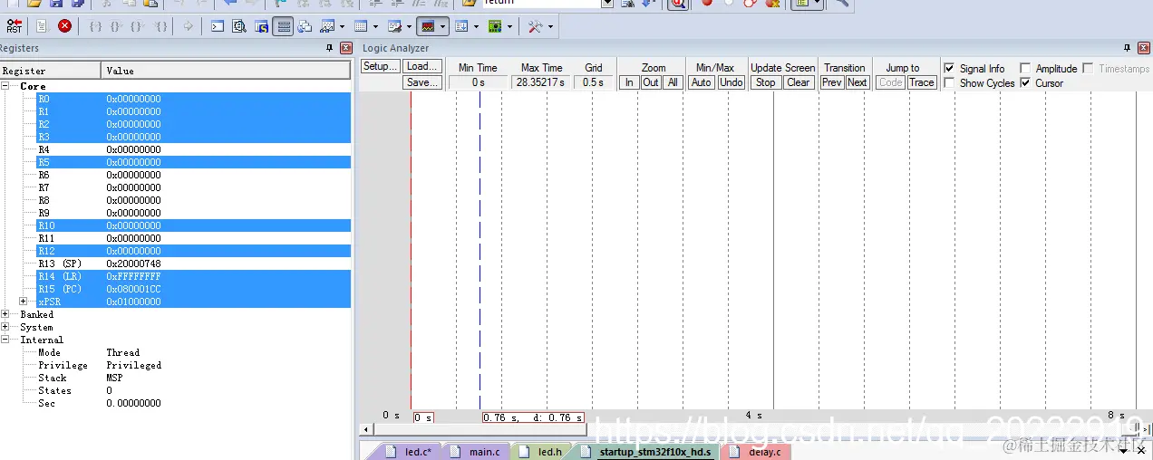Viewport: 1153px width, 460px height.
Task: Toggle the Signal Info checkbox
Action: tap(949, 68)
